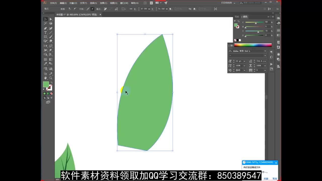Pick the Rectangle tool
The image size is (322, 181).
46,37
